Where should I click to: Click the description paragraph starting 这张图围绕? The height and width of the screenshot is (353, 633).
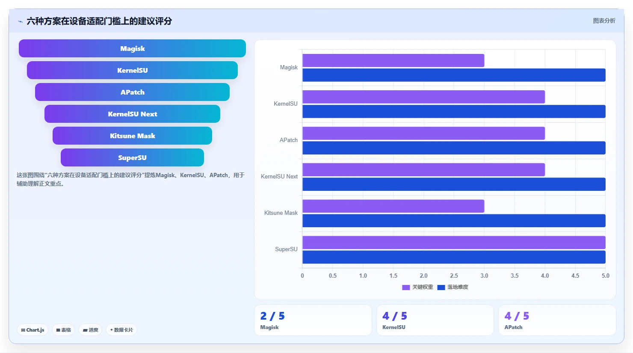click(130, 179)
